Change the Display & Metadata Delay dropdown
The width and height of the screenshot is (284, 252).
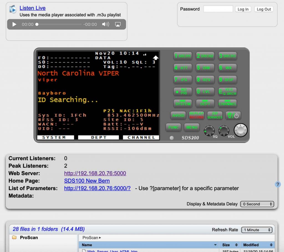click(x=257, y=204)
